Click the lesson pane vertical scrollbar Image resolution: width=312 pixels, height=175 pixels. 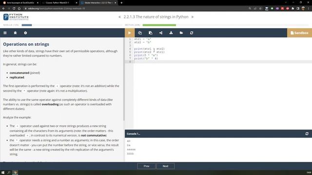pyautogui.click(x=124, y=79)
